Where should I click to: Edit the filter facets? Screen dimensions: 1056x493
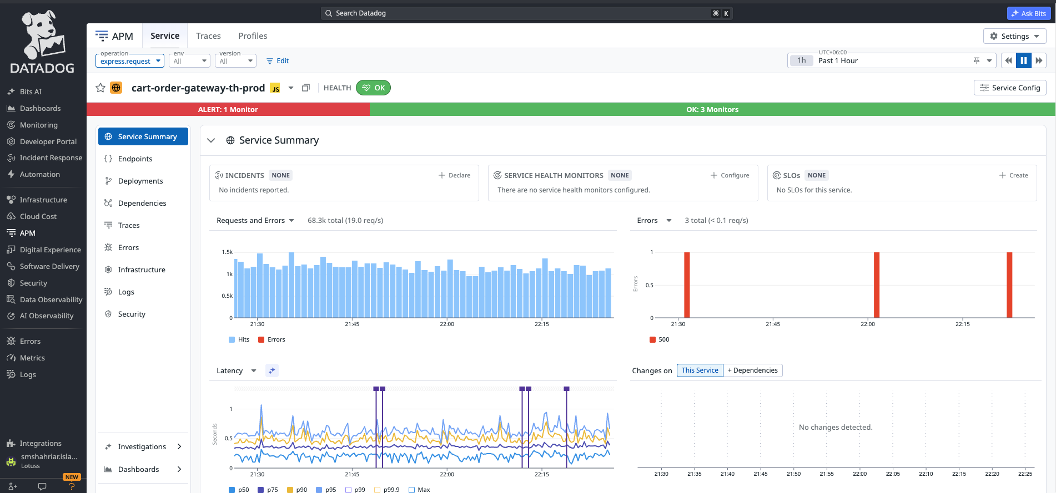[x=278, y=61]
